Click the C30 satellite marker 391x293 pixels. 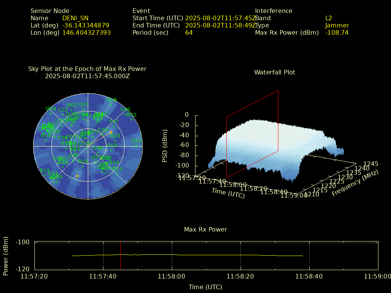125,109
